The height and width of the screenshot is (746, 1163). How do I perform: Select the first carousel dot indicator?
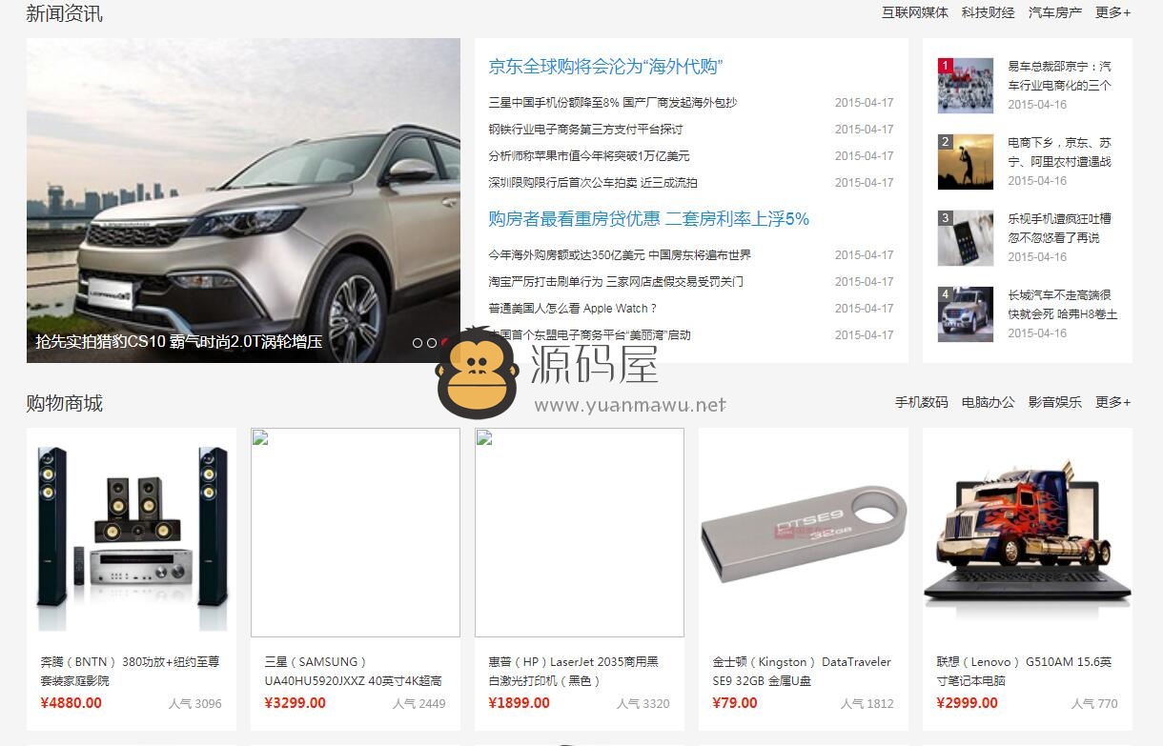[418, 342]
